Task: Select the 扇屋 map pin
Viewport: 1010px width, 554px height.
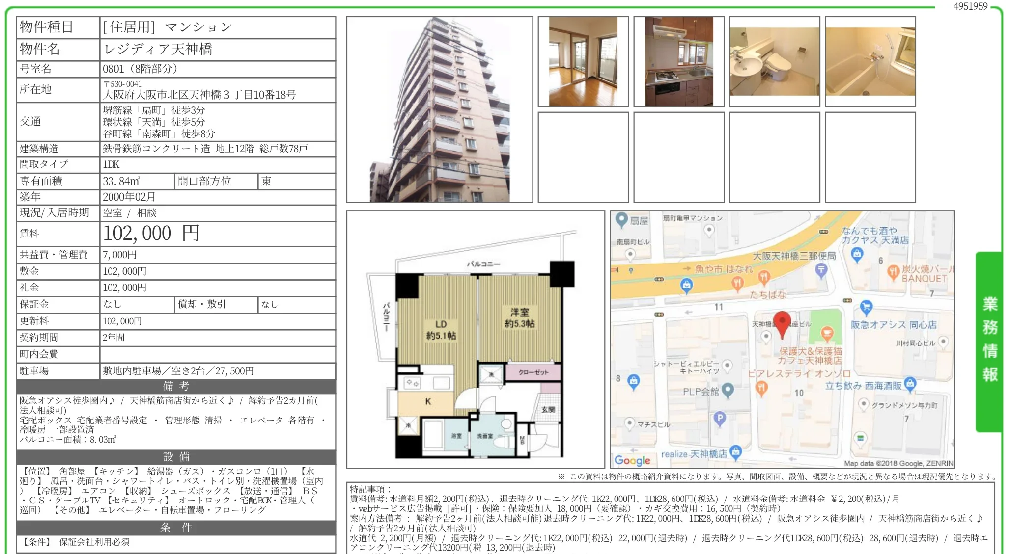Action: tap(622, 220)
